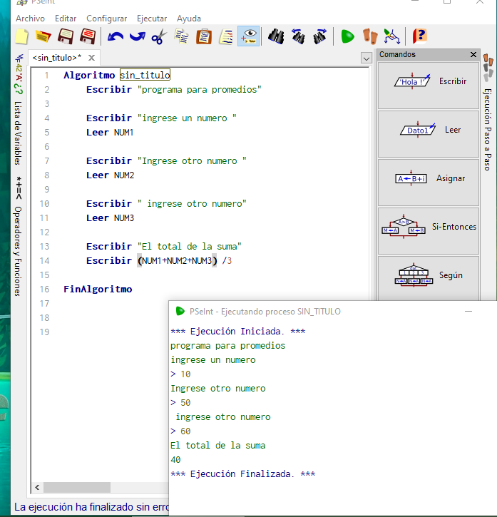Insert a Si-Entonces command
497x517 pixels.
click(429, 231)
